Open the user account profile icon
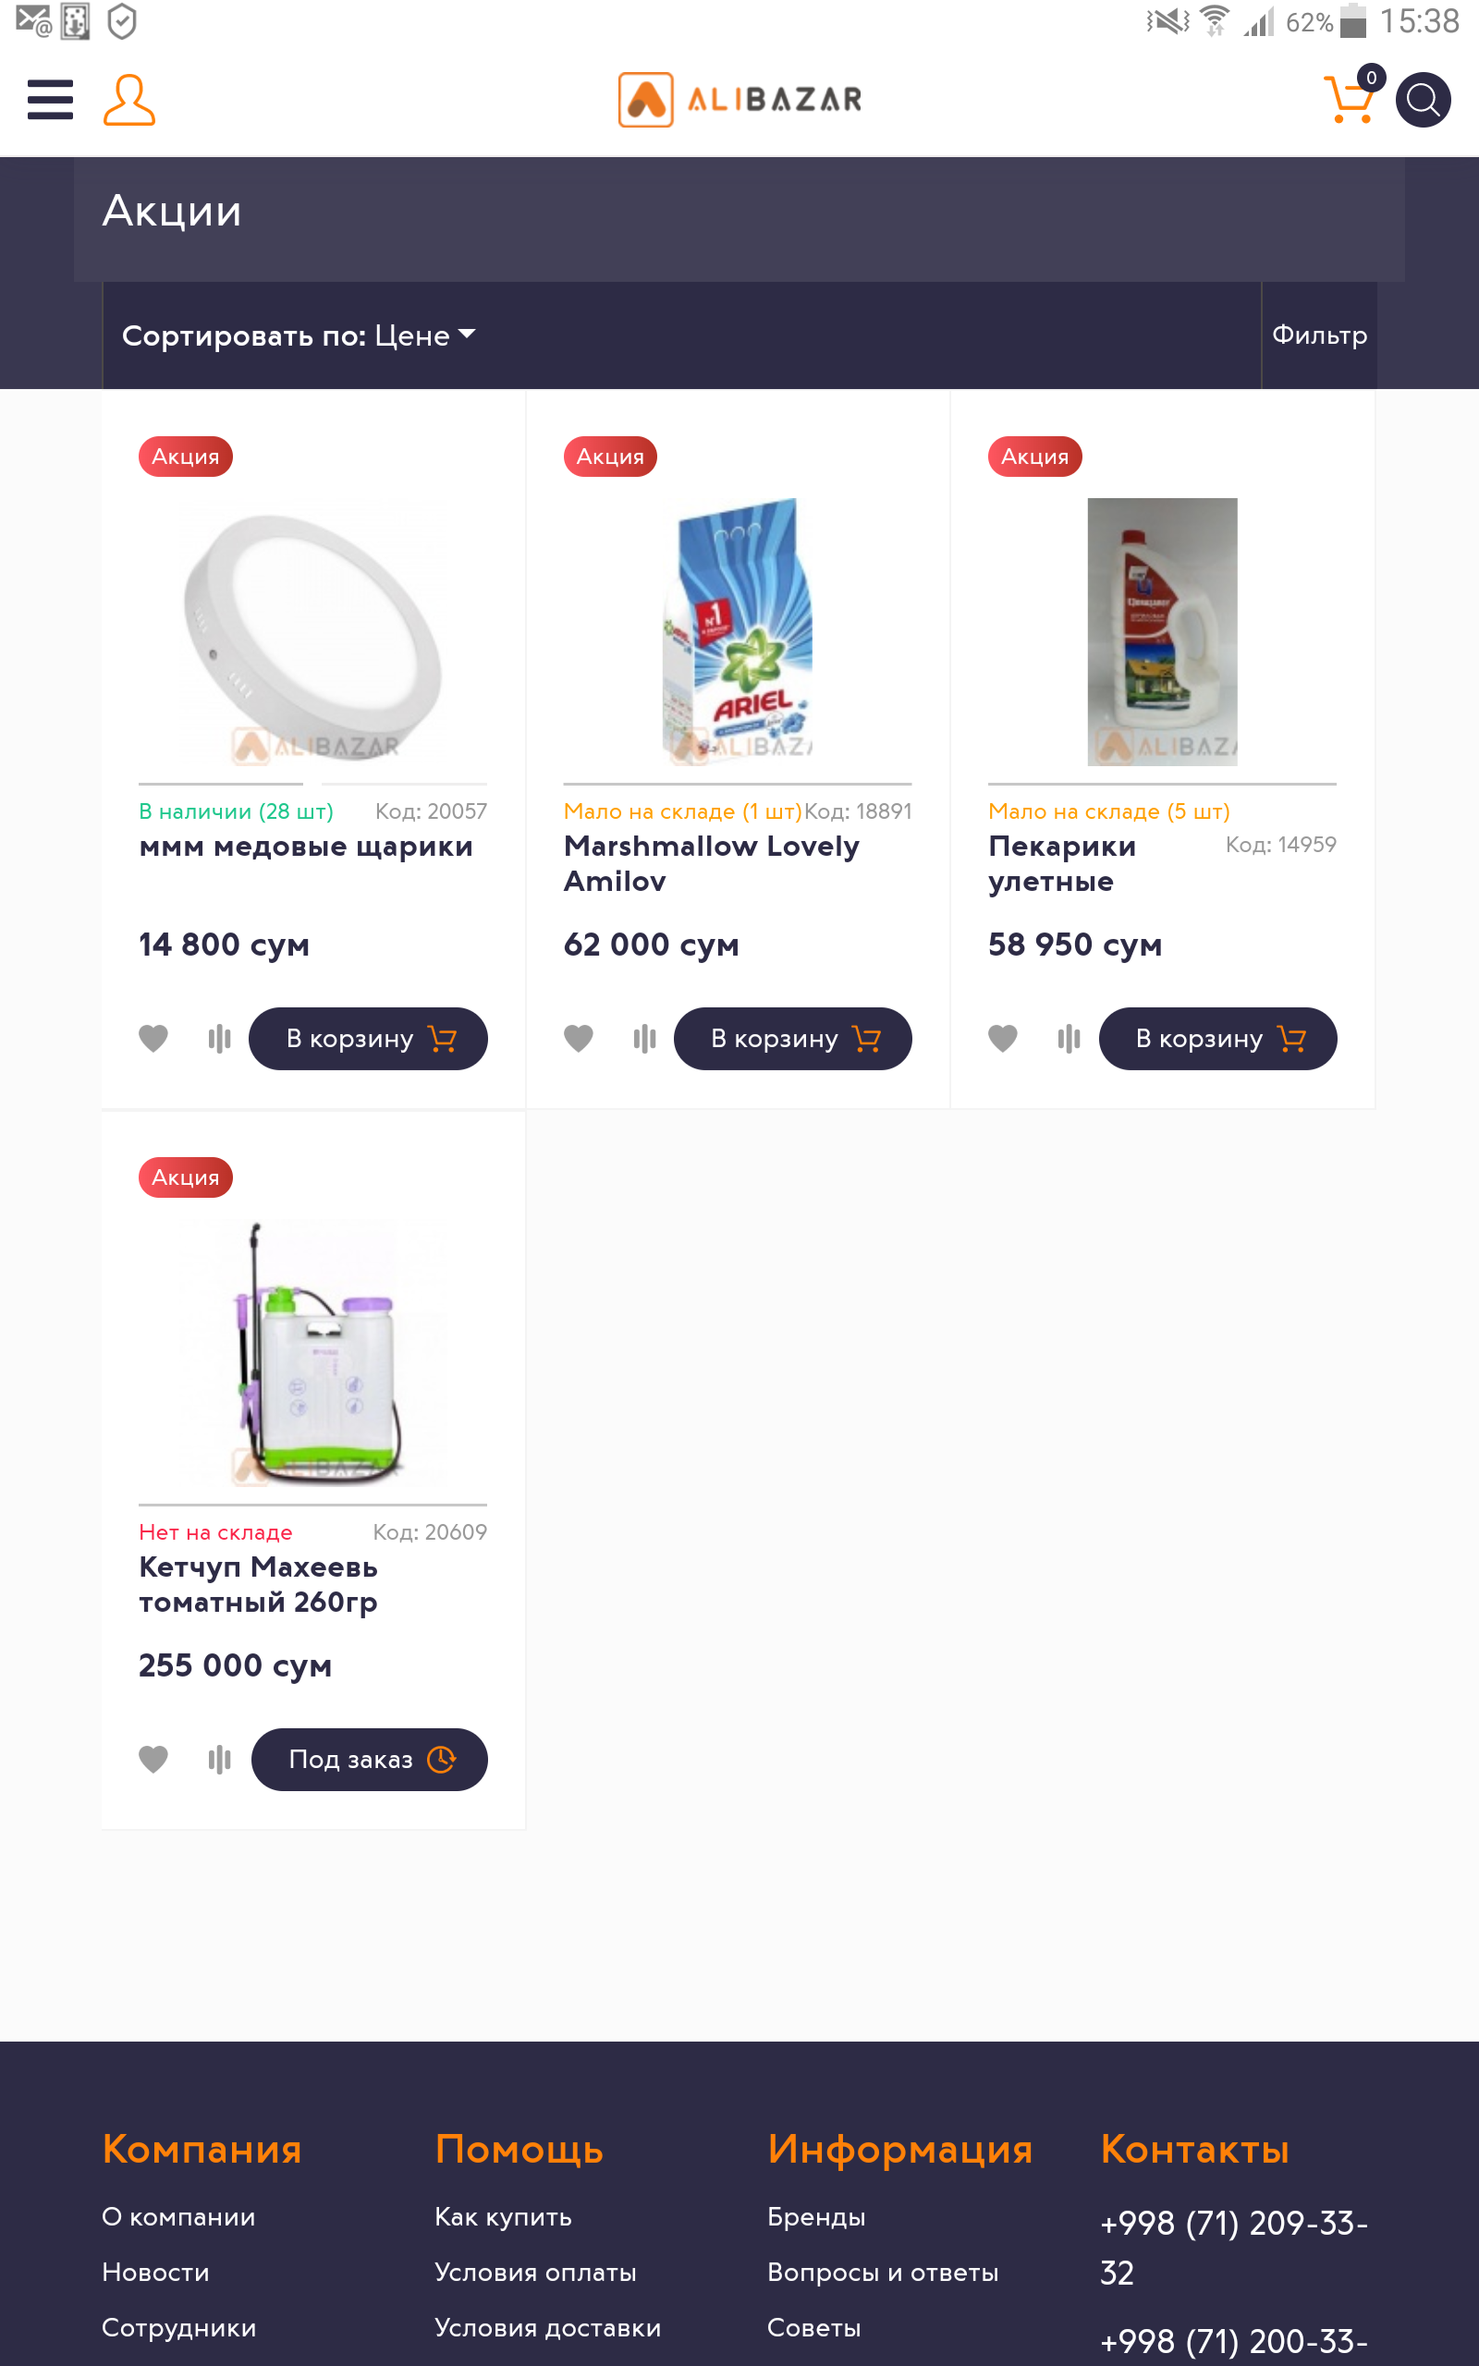The image size is (1479, 2366). (129, 100)
